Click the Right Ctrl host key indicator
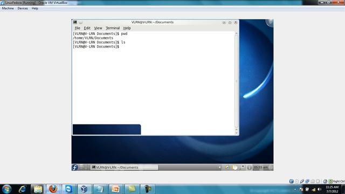Screen dimensions: 345x194 [336, 181]
